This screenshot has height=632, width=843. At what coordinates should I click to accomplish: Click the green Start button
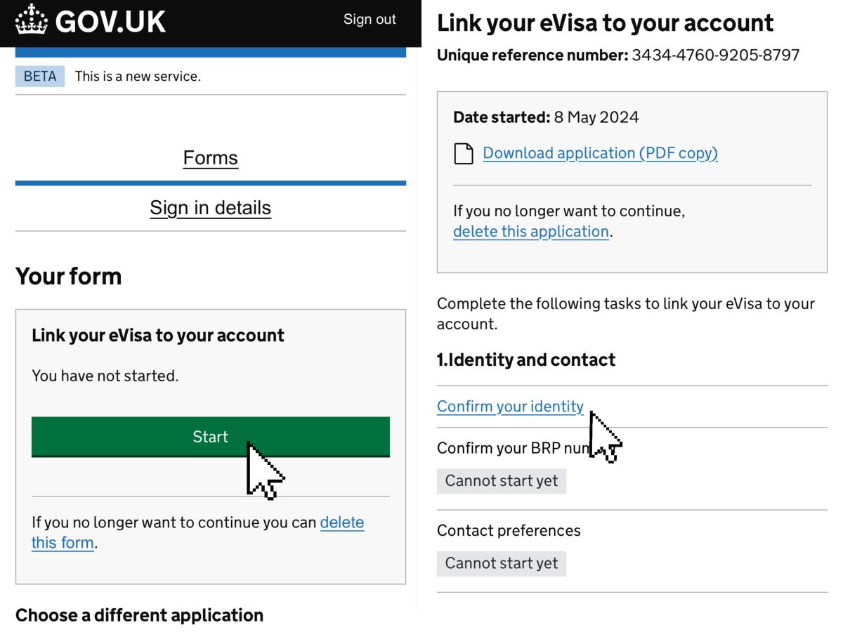tap(211, 437)
